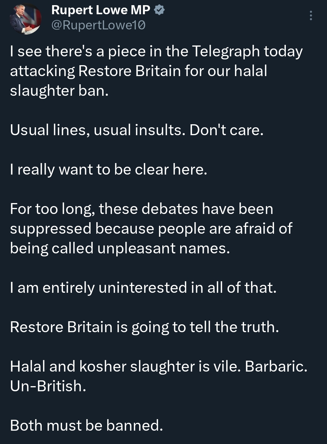Click the word "Telegraph" in the tweet

pyautogui.click(x=226, y=51)
